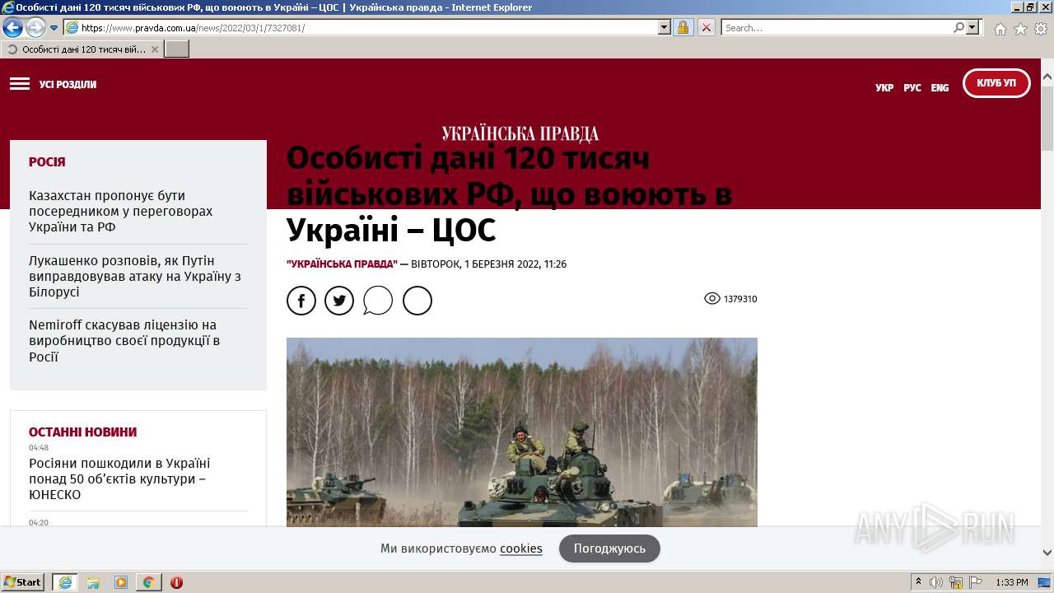The height and width of the screenshot is (593, 1054).
Task: Open the Chrome taskbar icon
Action: [x=148, y=582]
